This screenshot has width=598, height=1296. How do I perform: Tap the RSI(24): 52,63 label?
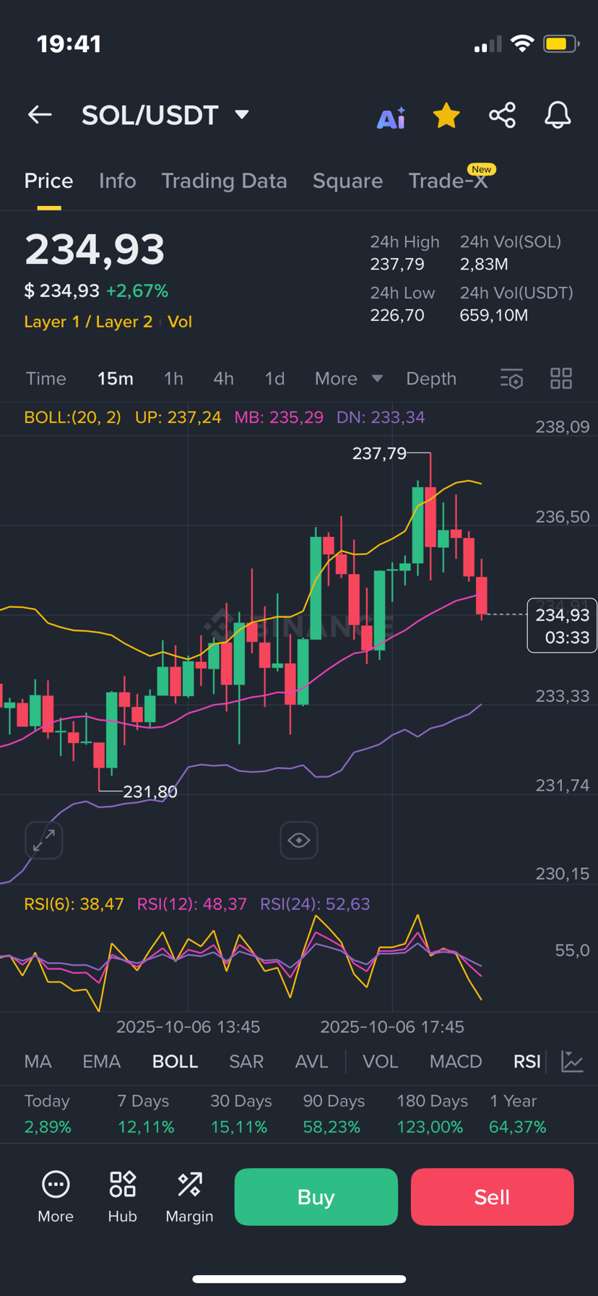click(x=315, y=904)
